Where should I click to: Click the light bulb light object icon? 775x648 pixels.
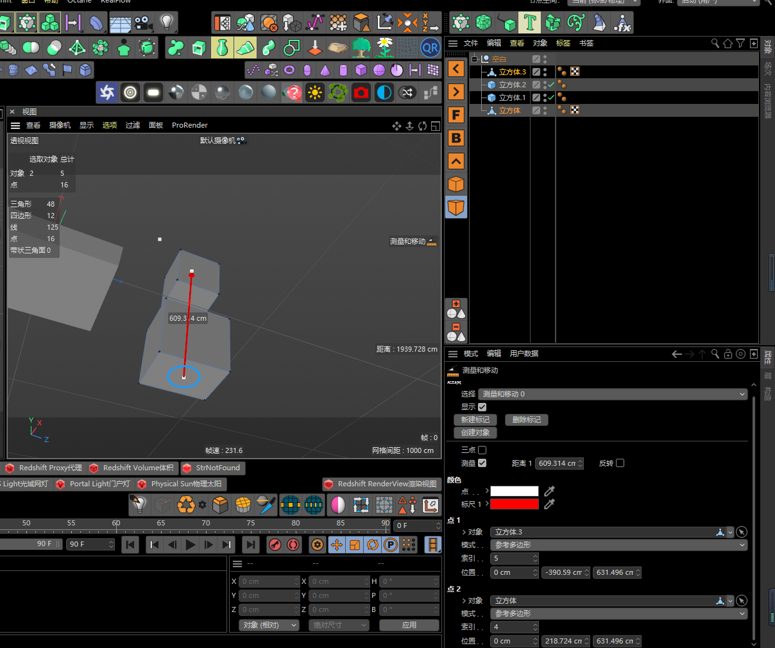167,24
